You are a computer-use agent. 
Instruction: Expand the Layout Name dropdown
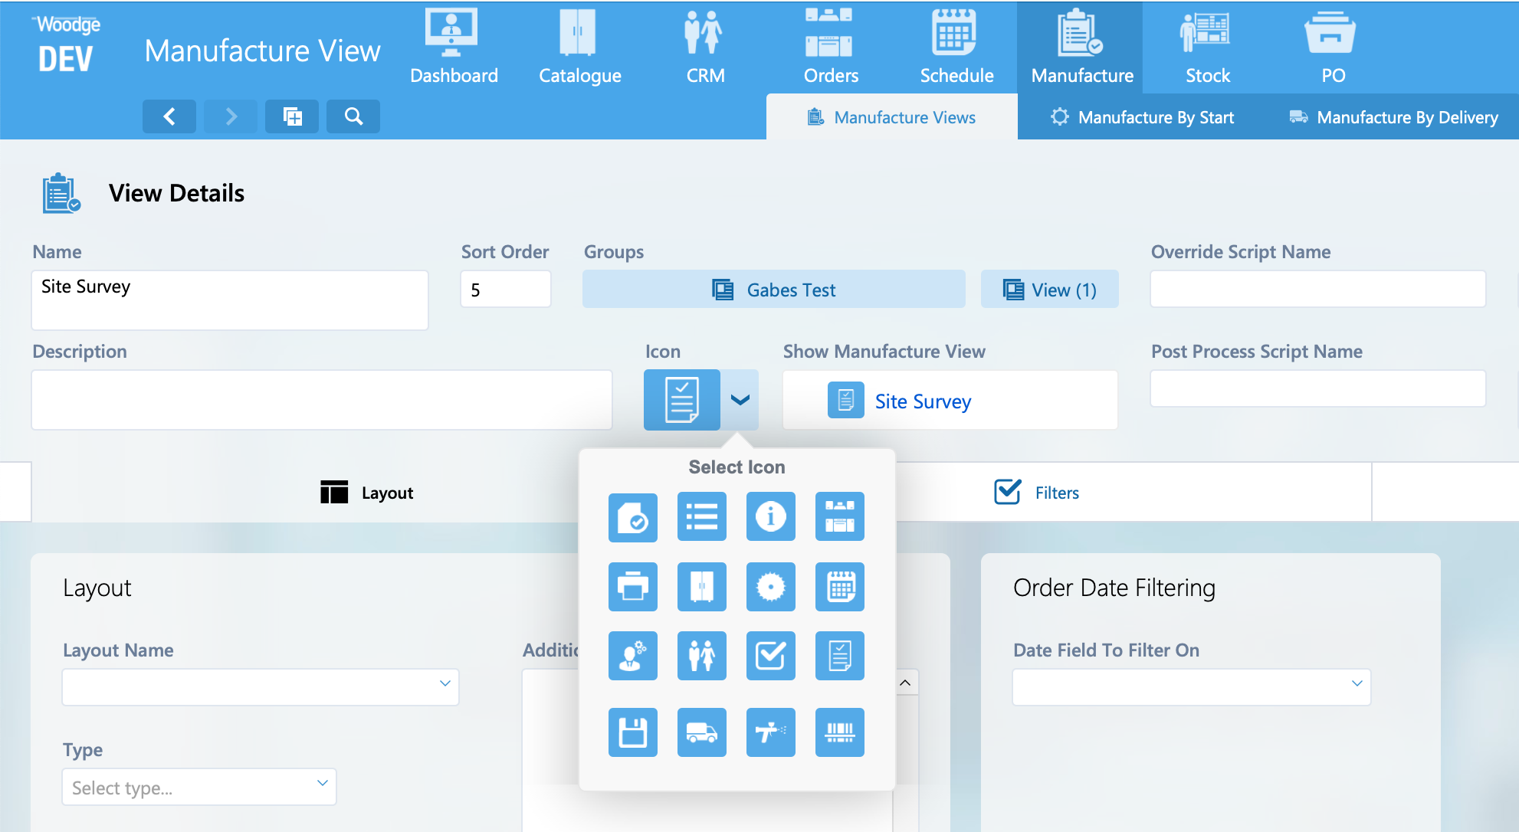point(445,683)
